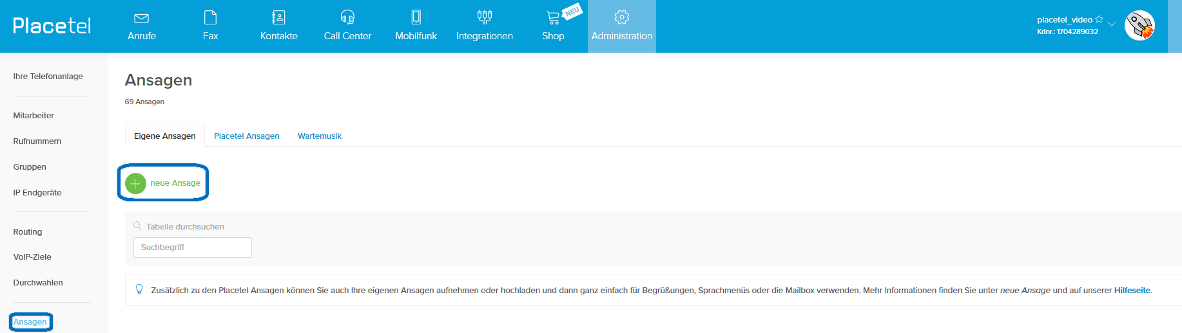Go to Routing in the sidebar
This screenshot has height=333, width=1182.
[28, 232]
